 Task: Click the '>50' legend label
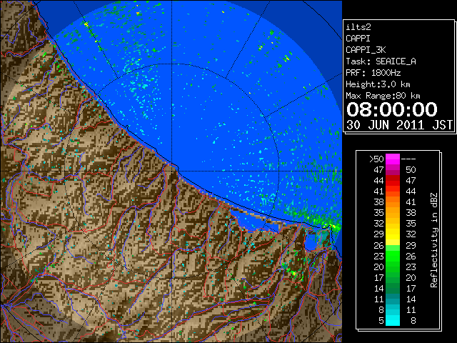376,159
